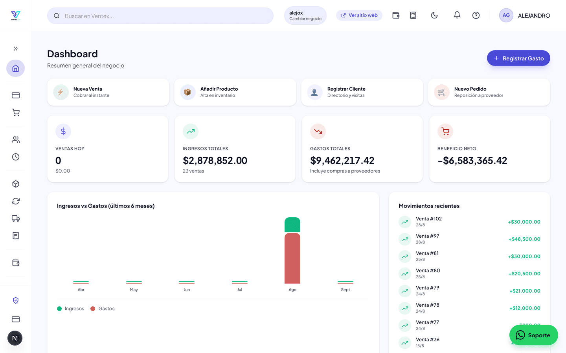Select the Nueva Venta quick action

point(108,92)
